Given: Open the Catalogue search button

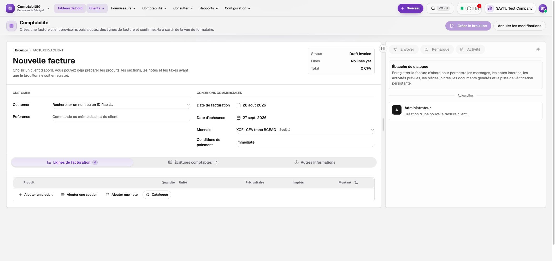Looking at the screenshot, I should coord(157,195).
